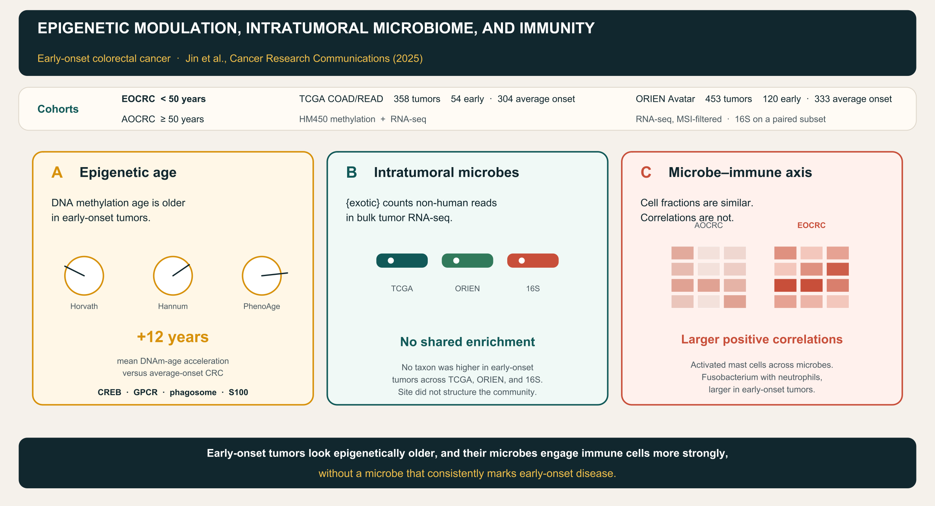Click the 'ORIEN Avatar' cohort name
Screen dimensions: 935x506
[665, 99]
